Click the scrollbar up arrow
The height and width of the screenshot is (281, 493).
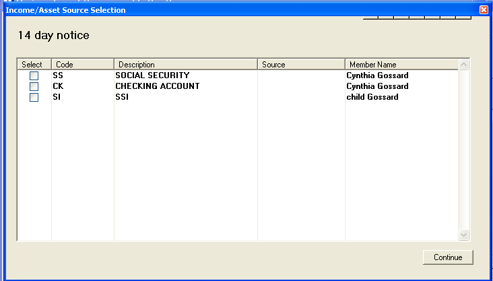pyautogui.click(x=463, y=65)
